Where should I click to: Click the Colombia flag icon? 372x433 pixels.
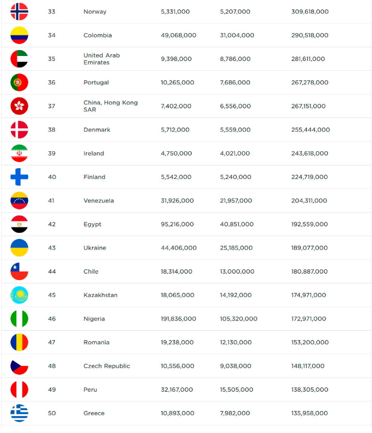point(20,35)
